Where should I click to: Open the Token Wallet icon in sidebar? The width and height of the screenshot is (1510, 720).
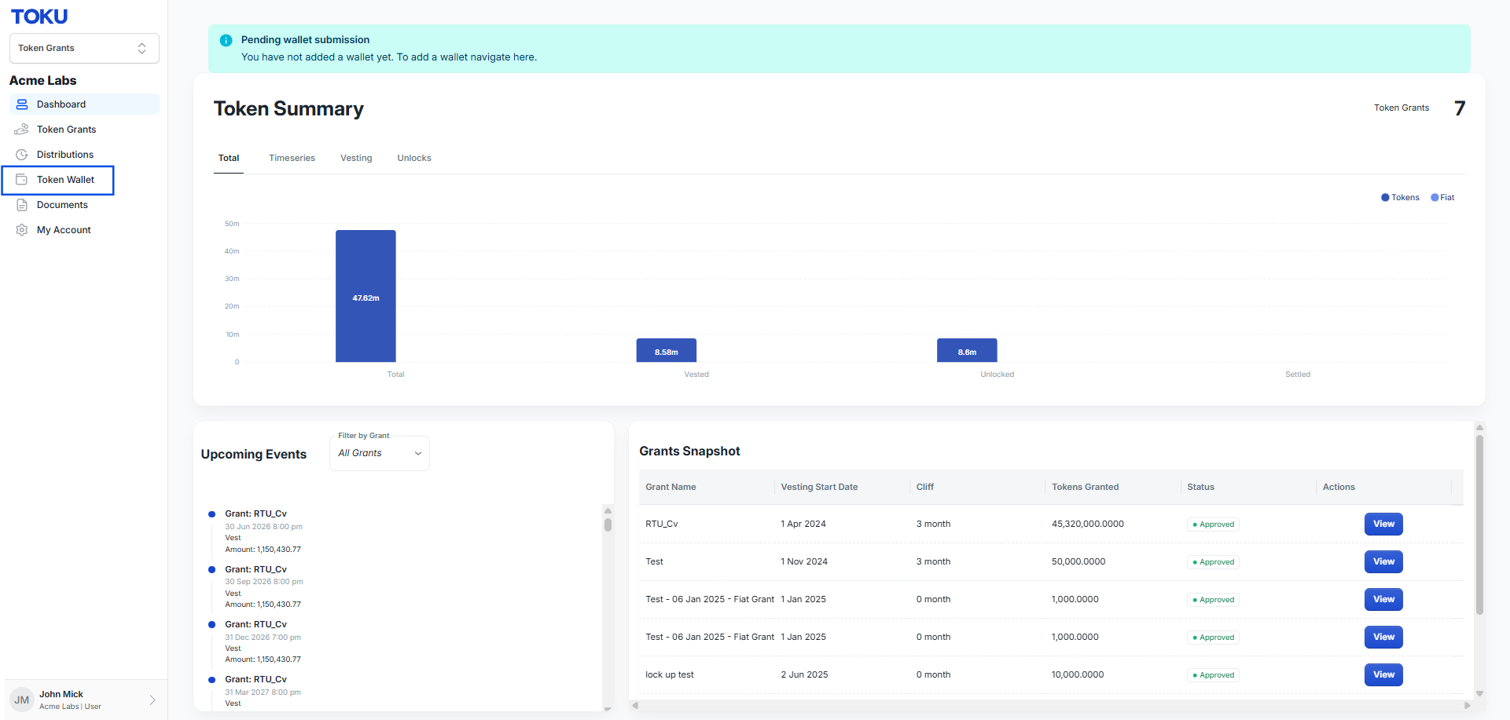[x=22, y=180]
